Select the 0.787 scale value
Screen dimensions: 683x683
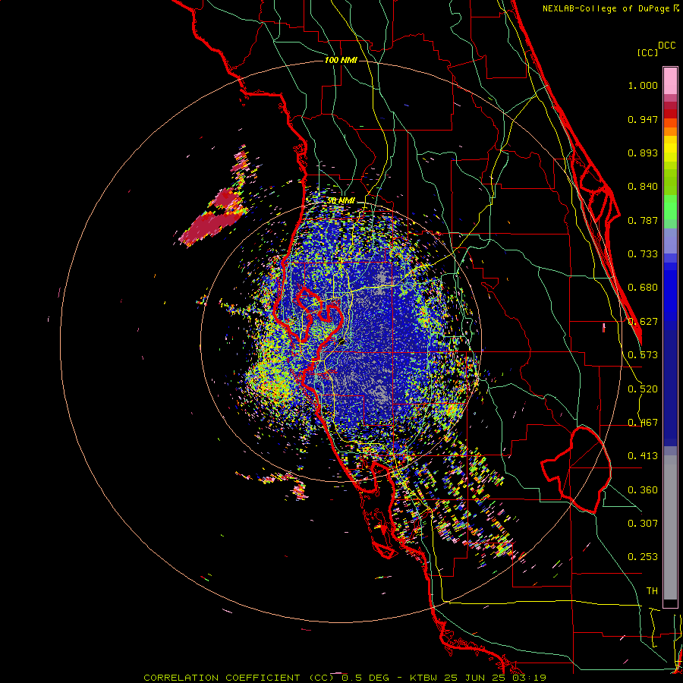tap(643, 220)
